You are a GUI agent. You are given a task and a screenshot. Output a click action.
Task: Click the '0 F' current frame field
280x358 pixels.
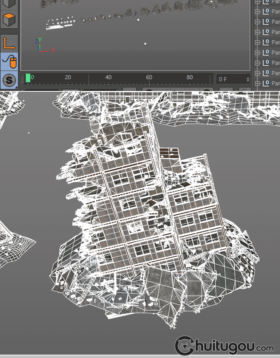click(x=230, y=79)
